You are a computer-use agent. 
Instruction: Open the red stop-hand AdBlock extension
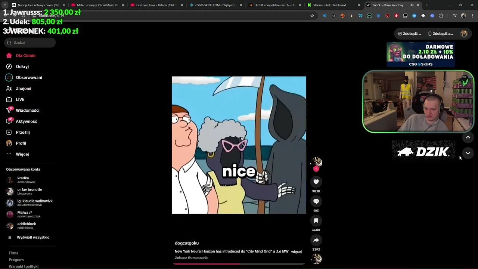pos(396,16)
